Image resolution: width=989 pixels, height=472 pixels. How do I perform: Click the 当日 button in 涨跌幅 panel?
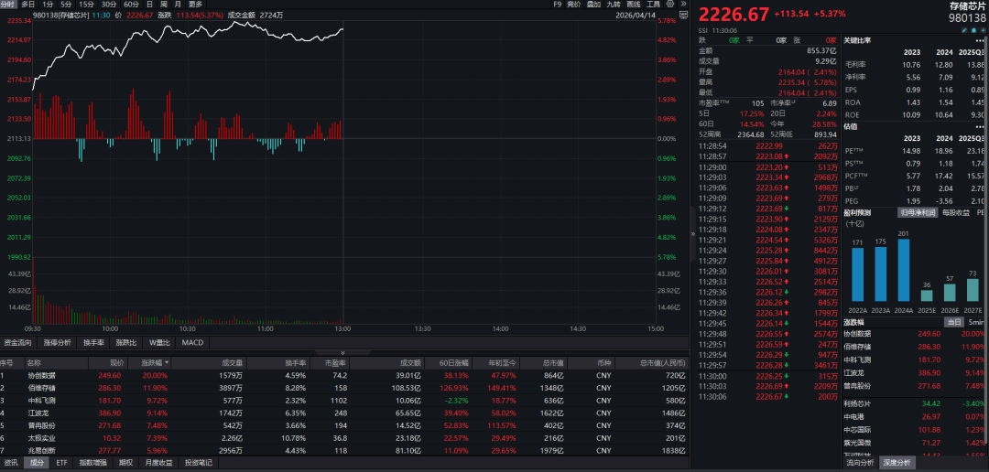click(953, 322)
